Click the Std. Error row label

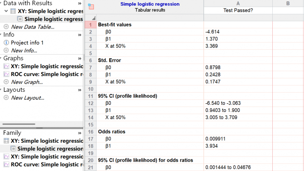(110, 60)
